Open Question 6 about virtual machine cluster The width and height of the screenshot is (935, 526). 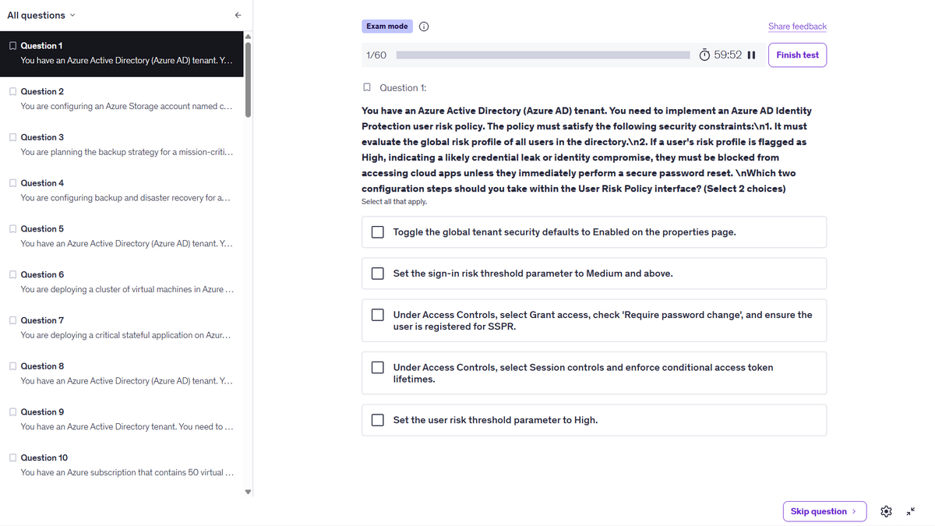121,282
